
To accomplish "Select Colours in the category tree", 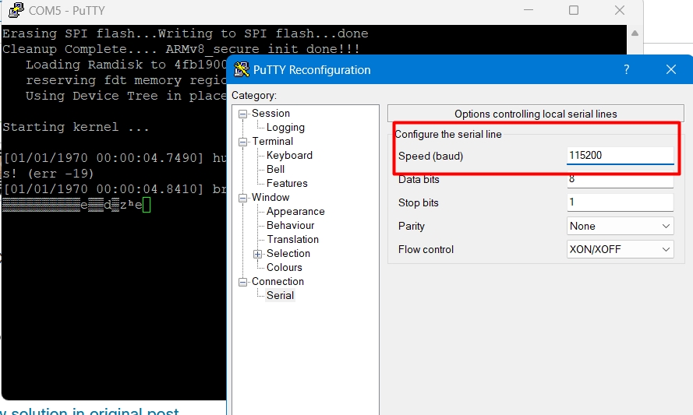I will point(284,268).
